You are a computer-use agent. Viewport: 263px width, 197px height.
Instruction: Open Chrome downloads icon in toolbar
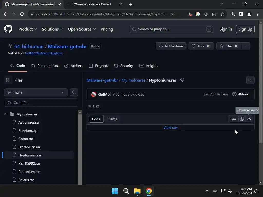[x=232, y=14]
